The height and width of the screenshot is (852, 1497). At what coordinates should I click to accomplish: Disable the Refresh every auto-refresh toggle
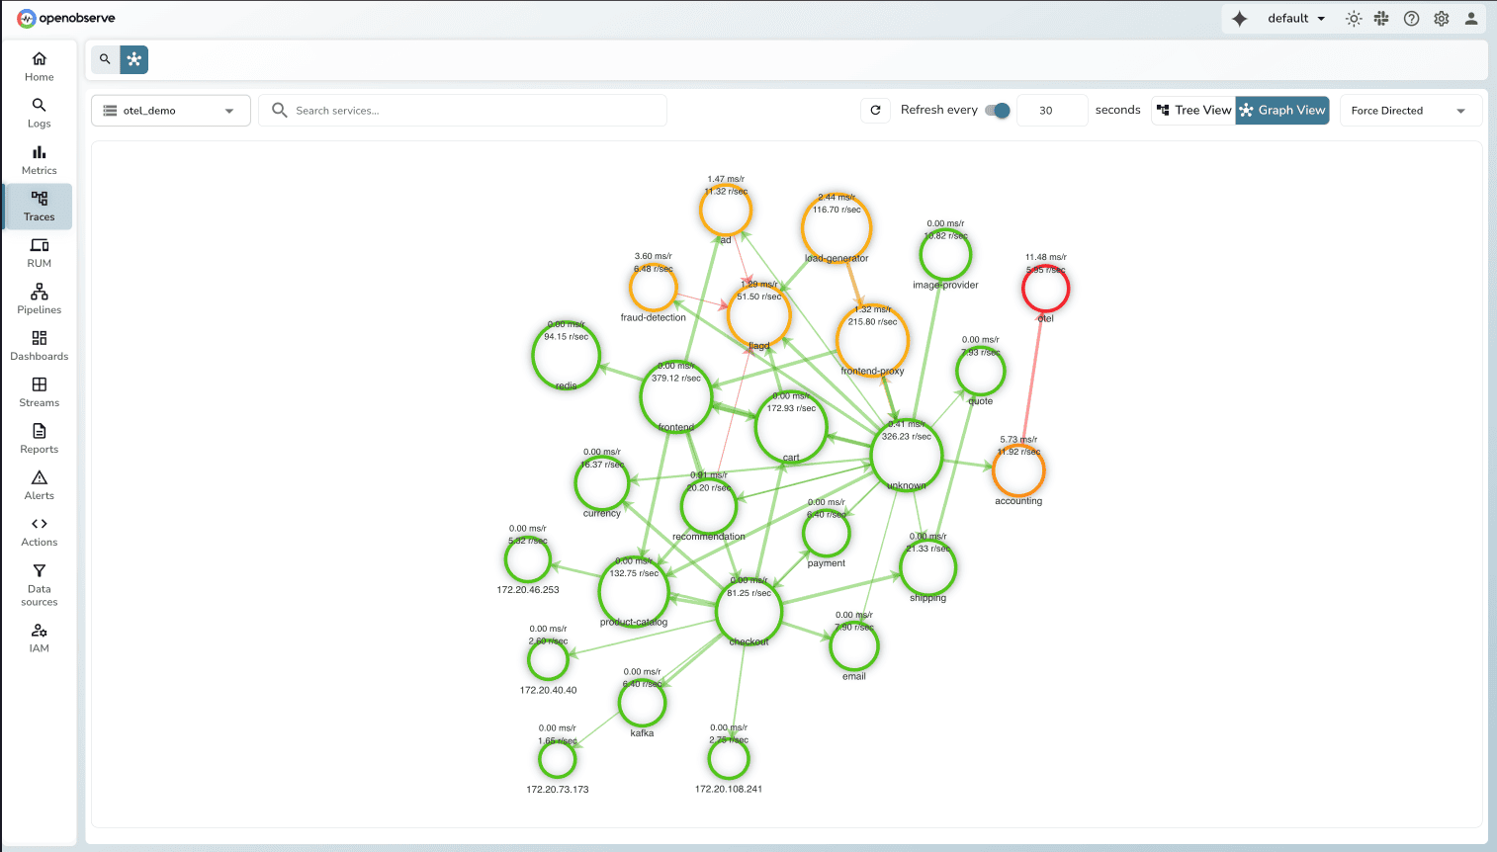[998, 111]
